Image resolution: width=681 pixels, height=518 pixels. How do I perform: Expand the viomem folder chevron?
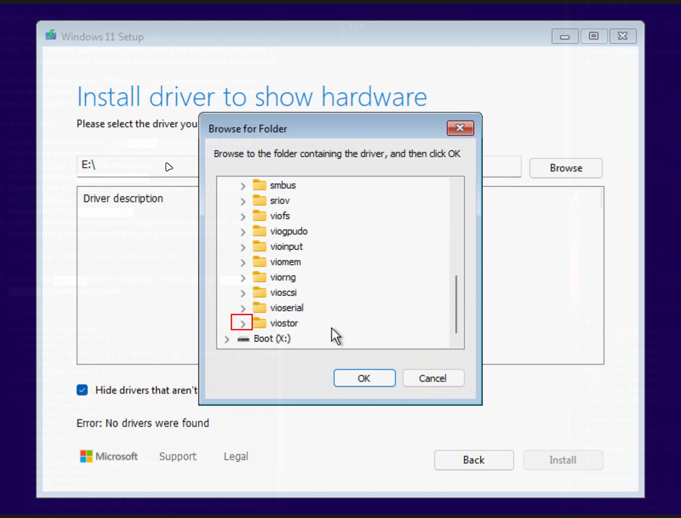[x=243, y=263]
